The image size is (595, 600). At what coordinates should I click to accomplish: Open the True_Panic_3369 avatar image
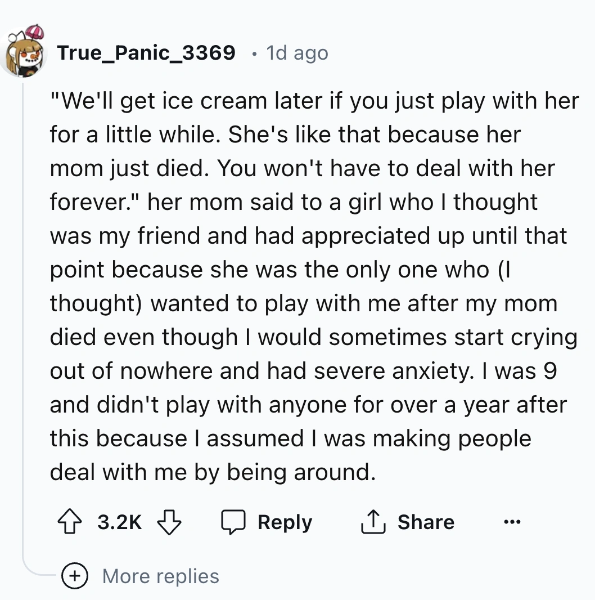tap(25, 52)
